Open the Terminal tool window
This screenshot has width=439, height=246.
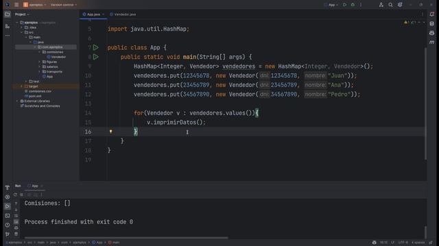tap(8, 216)
